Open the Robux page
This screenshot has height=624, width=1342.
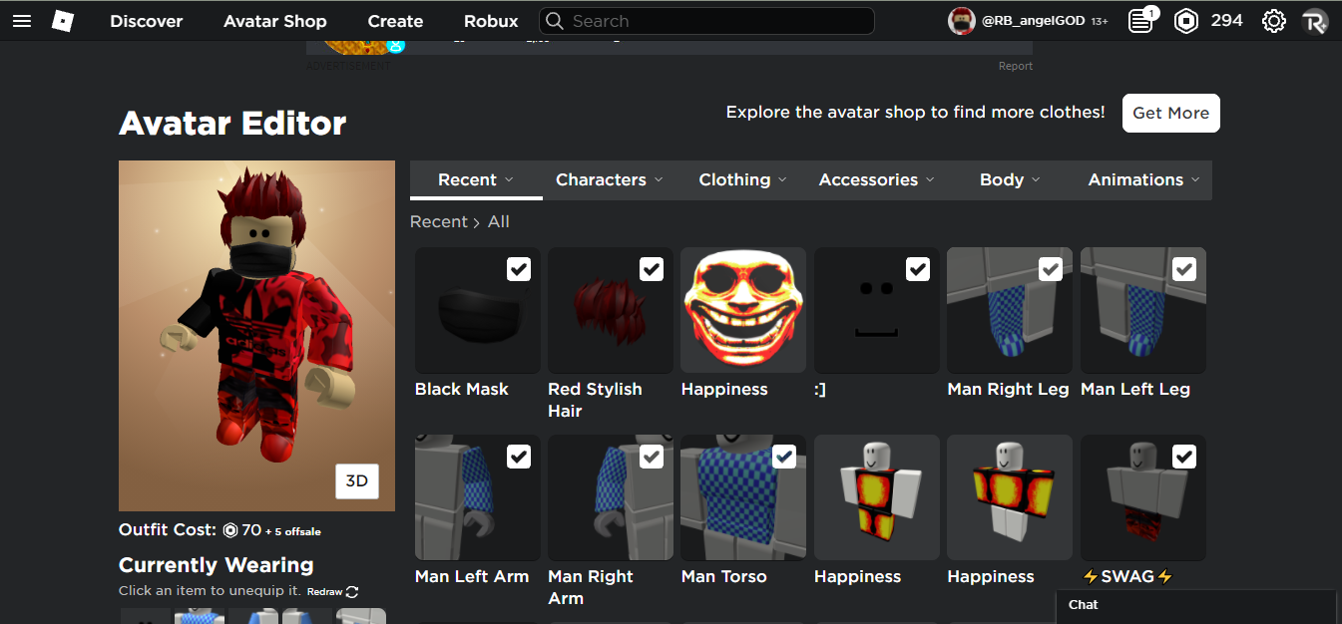click(491, 21)
